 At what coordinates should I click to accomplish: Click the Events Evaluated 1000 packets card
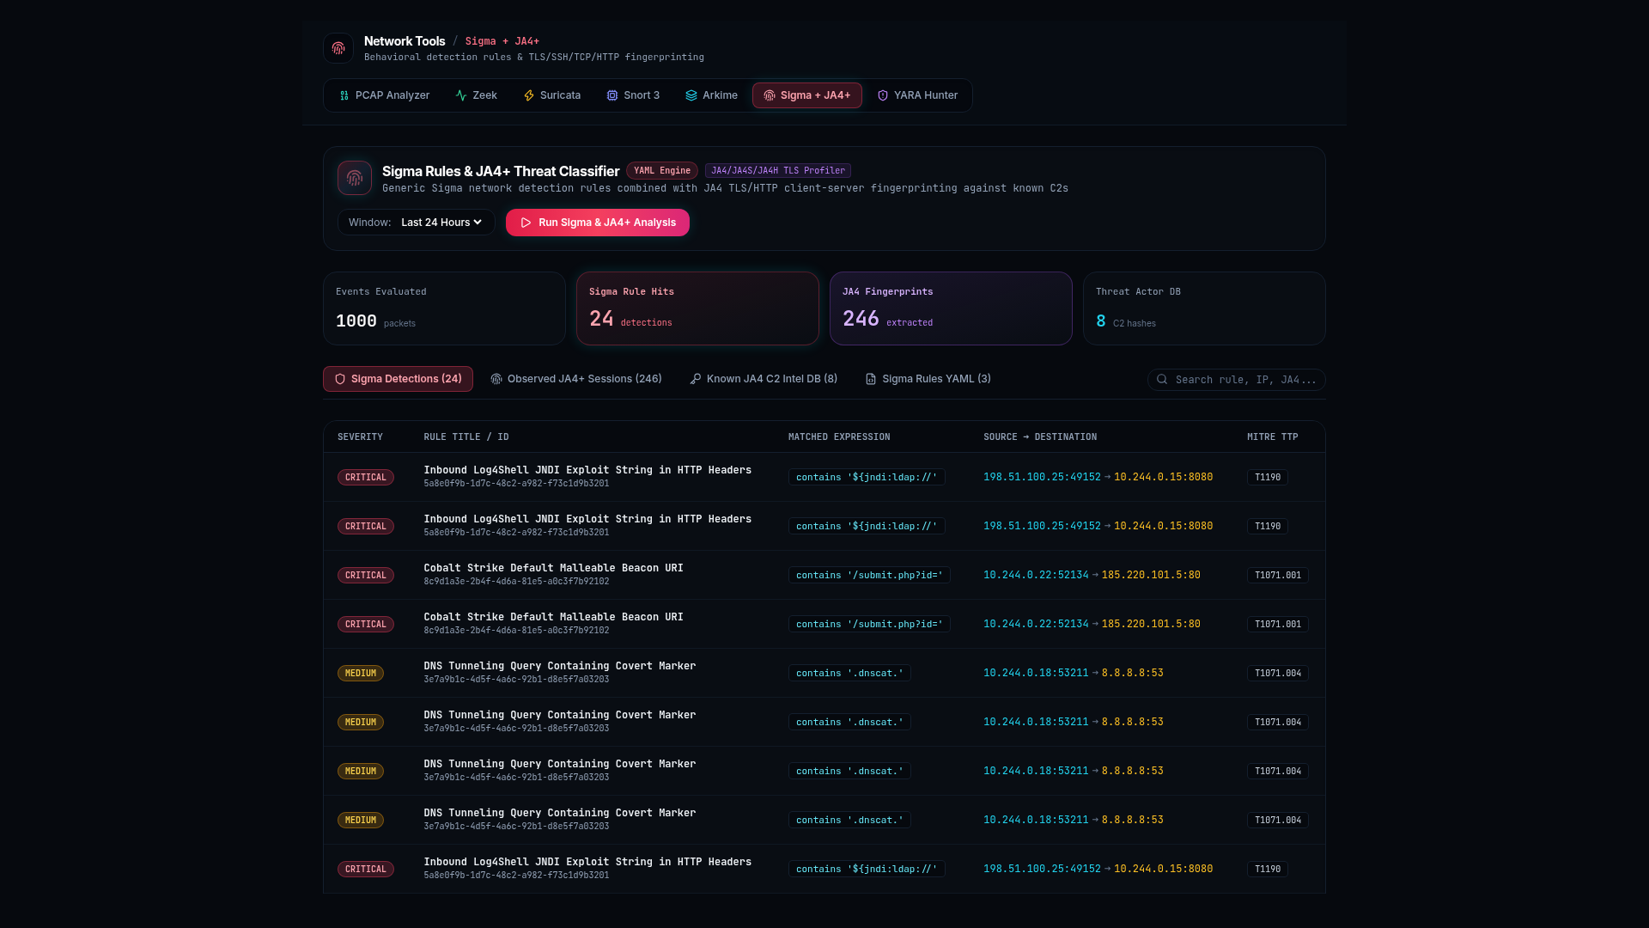[444, 308]
